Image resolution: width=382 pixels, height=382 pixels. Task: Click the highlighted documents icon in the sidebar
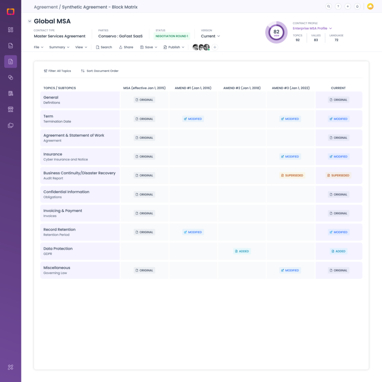pyautogui.click(x=10, y=62)
